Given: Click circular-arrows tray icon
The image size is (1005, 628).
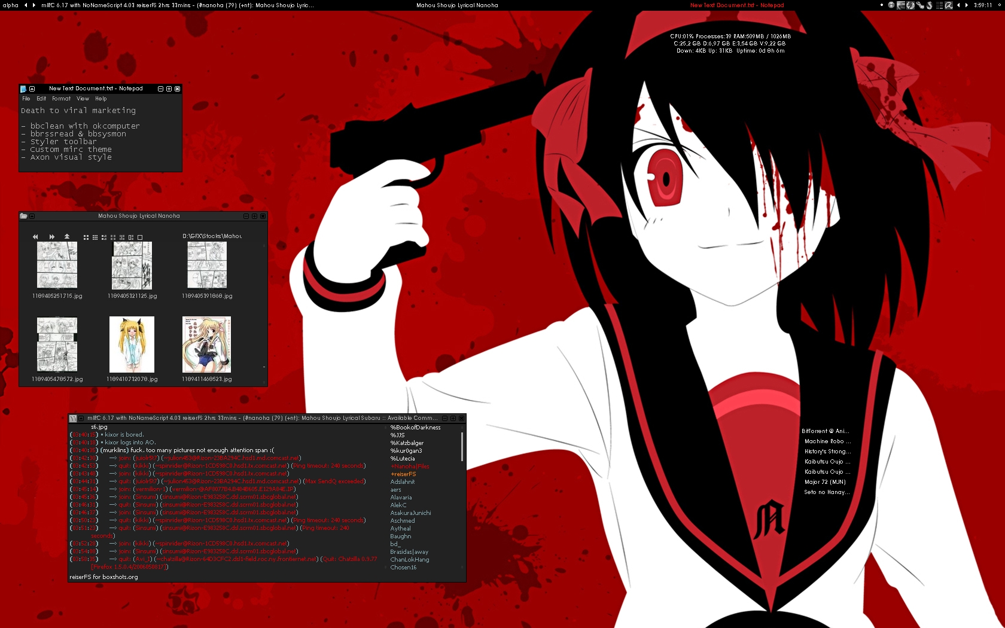Looking at the screenshot, I should coord(910,5).
